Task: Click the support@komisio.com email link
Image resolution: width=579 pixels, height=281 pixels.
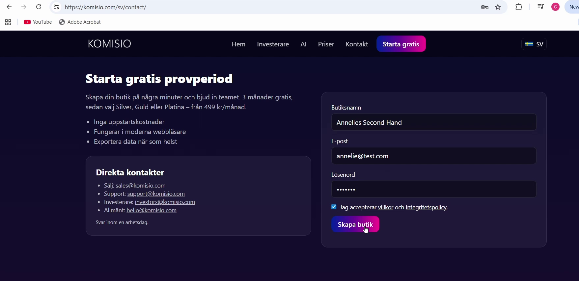Action: point(156,194)
